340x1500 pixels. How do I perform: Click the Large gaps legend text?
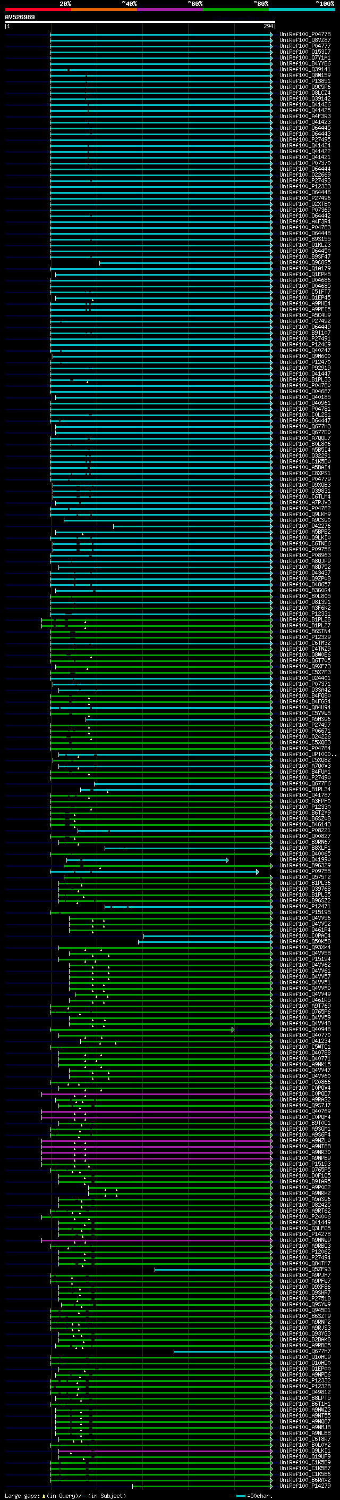coord(65,1496)
